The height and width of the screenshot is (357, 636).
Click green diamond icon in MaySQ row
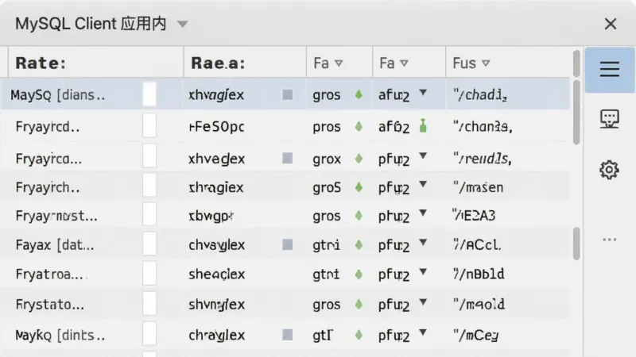[x=359, y=95]
